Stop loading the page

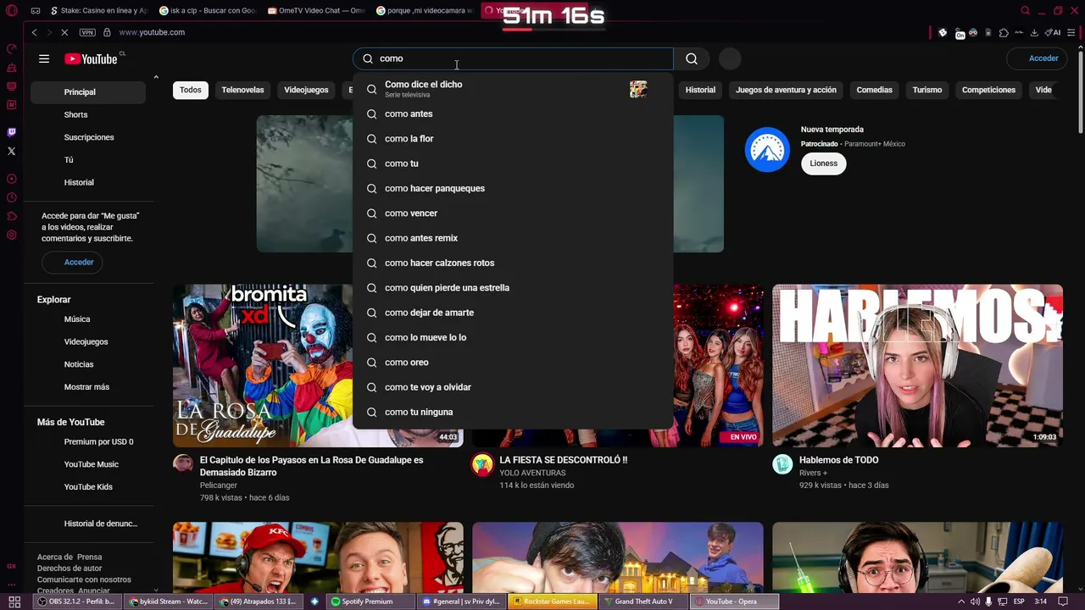pyautogui.click(x=64, y=32)
